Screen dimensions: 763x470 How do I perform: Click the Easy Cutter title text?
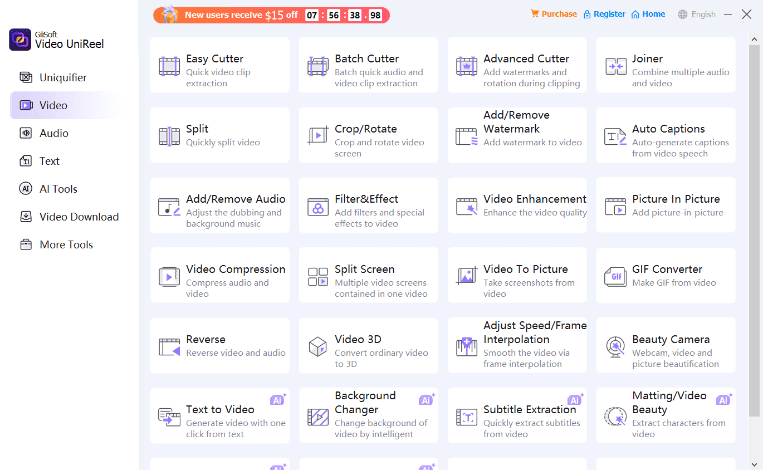click(214, 58)
